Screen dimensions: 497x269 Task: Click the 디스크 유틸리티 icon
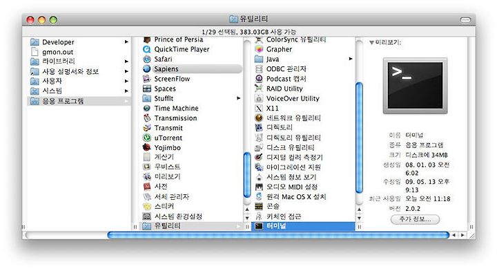tap(259, 147)
